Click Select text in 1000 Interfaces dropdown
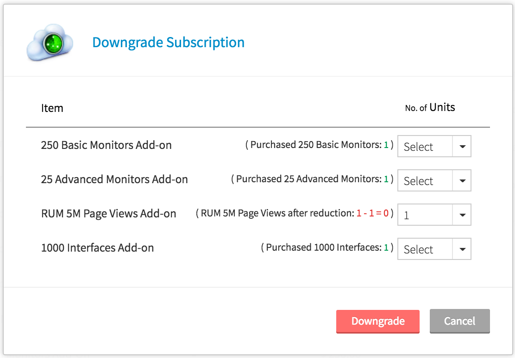The height and width of the screenshot is (358, 515). 418,249
